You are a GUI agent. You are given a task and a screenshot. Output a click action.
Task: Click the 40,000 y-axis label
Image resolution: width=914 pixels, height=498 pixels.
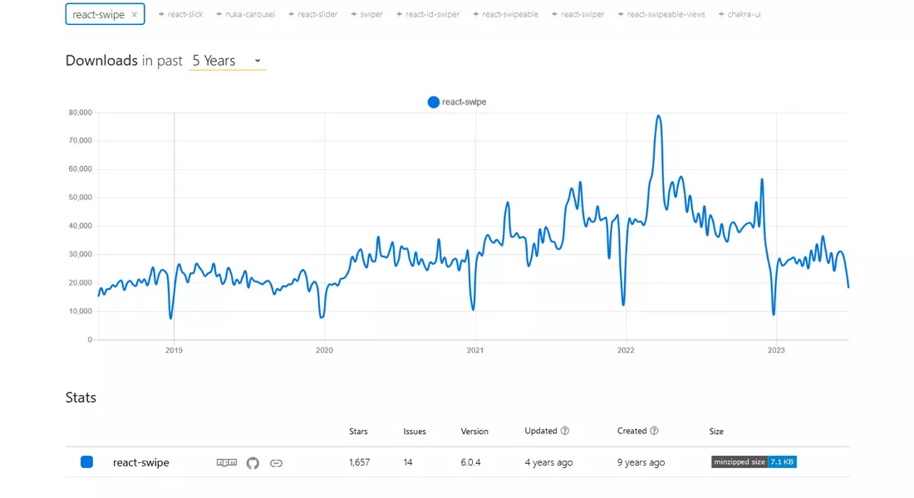[81, 226]
